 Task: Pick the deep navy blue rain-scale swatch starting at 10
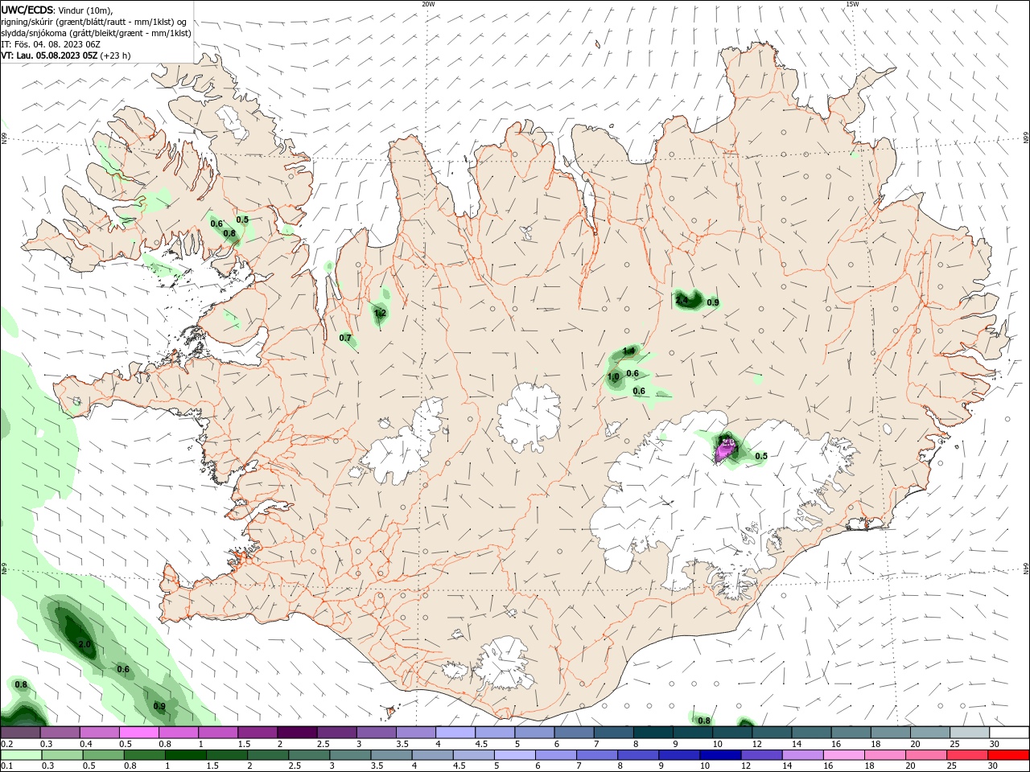(720, 755)
